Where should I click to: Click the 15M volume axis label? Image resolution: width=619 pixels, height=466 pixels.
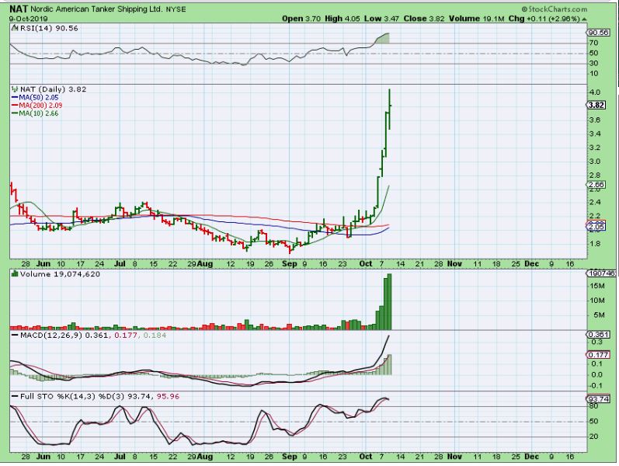coord(596,286)
